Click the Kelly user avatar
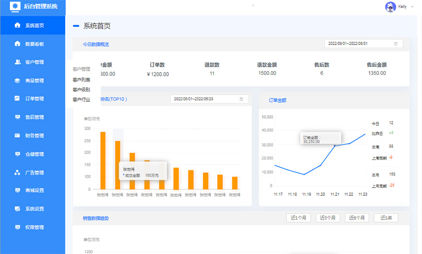Viewport: 422px width, 254px height. pos(390,7)
